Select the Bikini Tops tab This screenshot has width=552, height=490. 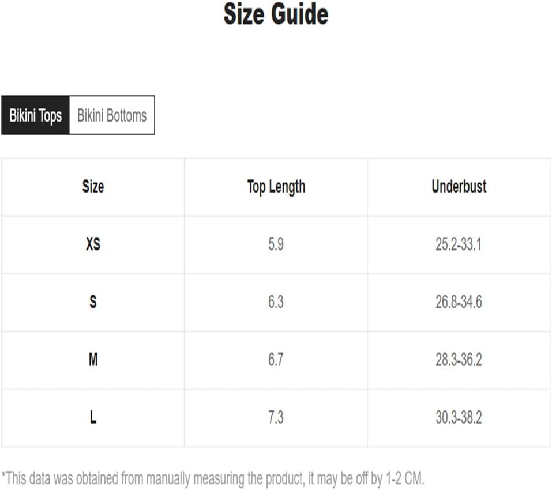click(36, 115)
